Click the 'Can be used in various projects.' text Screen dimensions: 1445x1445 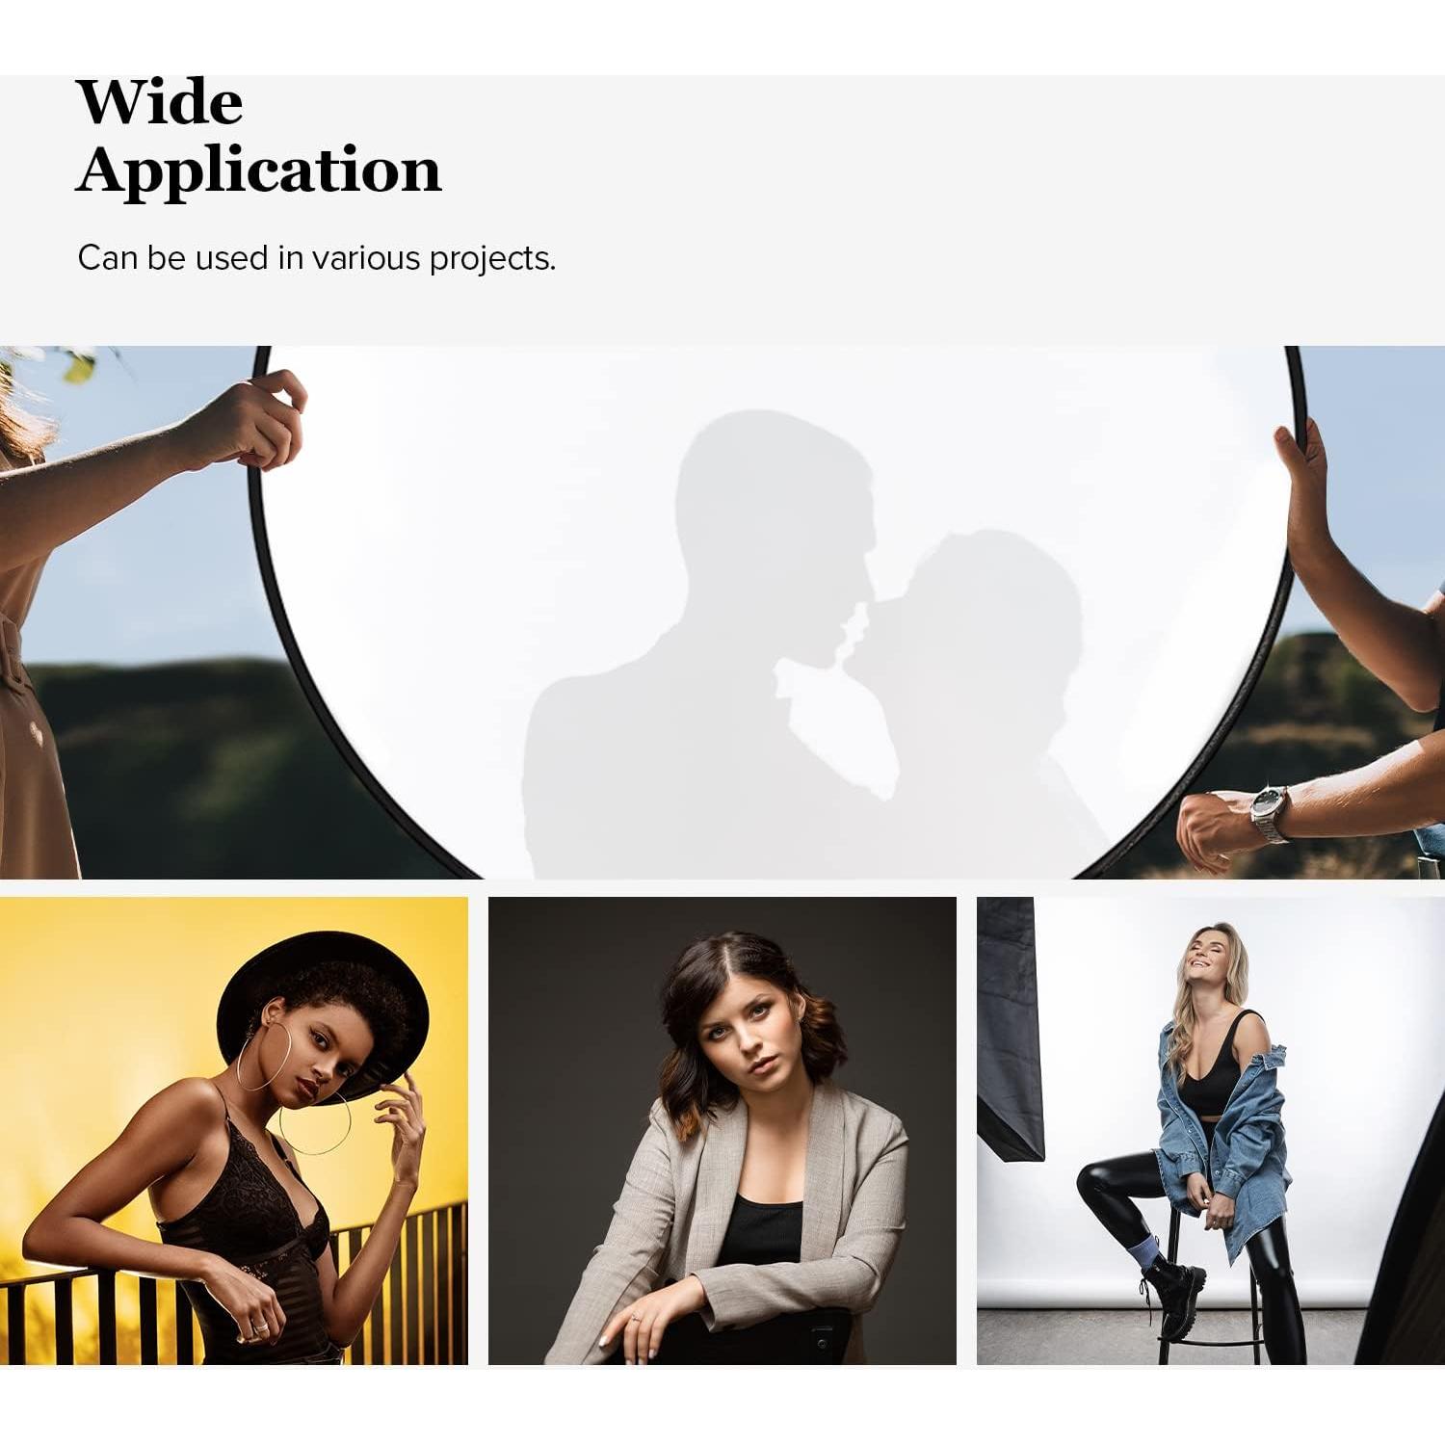[x=317, y=258]
